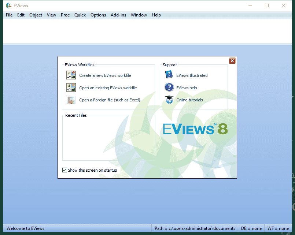This screenshot has width=295, height=235.
Task: Select 'Open an existing EViews workfile' link
Action: click(108, 88)
